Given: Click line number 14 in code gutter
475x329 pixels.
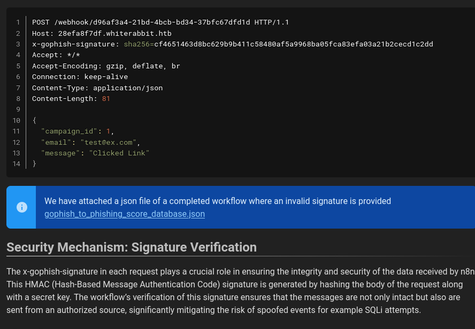Looking at the screenshot, I should (x=16, y=164).
